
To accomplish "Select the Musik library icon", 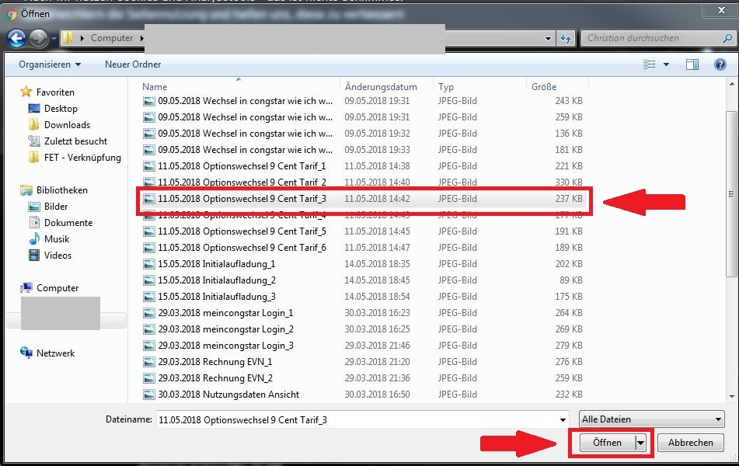I will pos(34,239).
